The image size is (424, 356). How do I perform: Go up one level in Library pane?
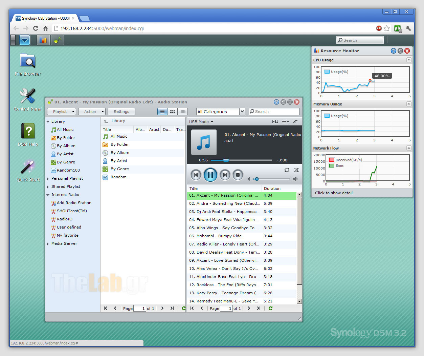point(106,121)
